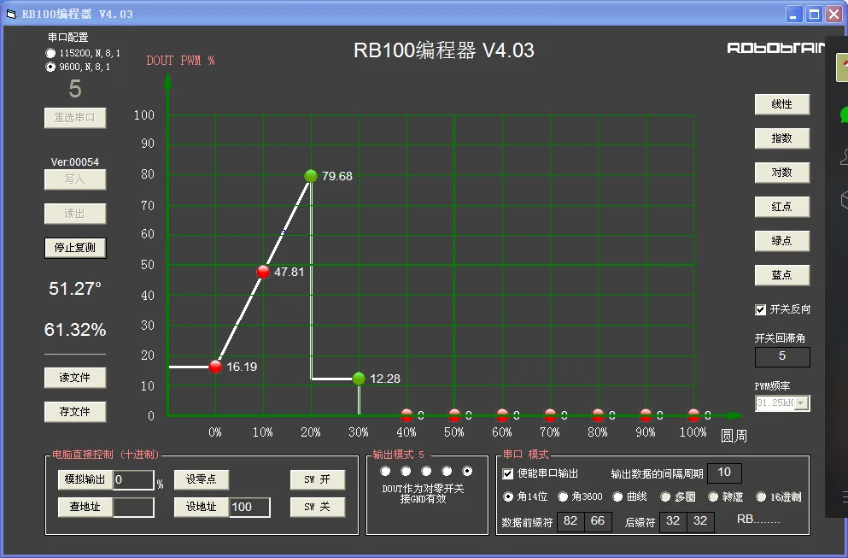Screen dimensions: 848x558
Task: Click the RB100 app icon in title bar
Action: 11,14
